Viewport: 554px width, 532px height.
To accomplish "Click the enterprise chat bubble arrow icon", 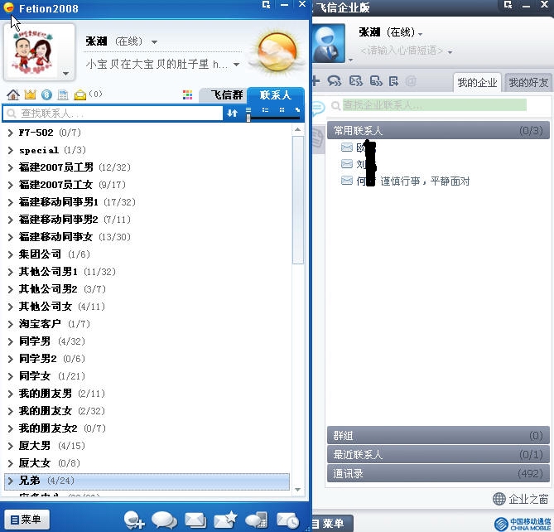I will point(335,81).
